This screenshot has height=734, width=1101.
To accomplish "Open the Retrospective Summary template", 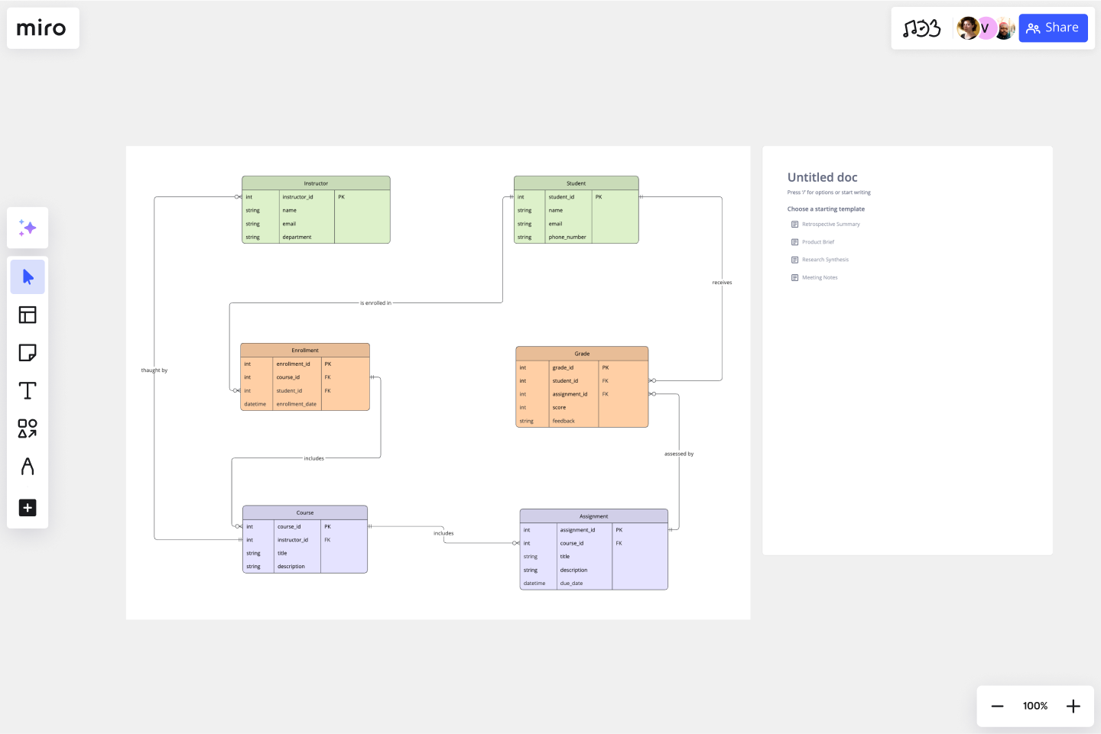I will tap(831, 224).
